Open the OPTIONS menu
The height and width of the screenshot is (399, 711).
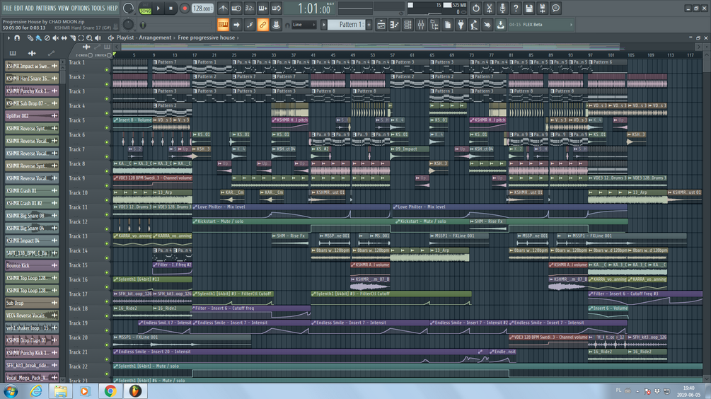[80, 8]
